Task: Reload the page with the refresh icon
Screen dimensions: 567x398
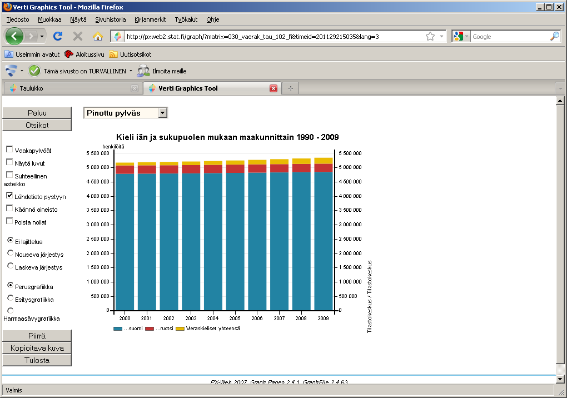Action: click(58, 36)
